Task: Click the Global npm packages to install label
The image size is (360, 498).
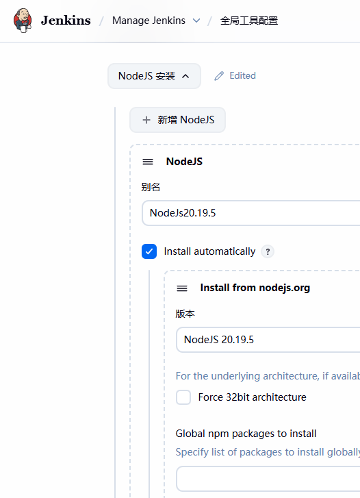Action: click(x=246, y=434)
